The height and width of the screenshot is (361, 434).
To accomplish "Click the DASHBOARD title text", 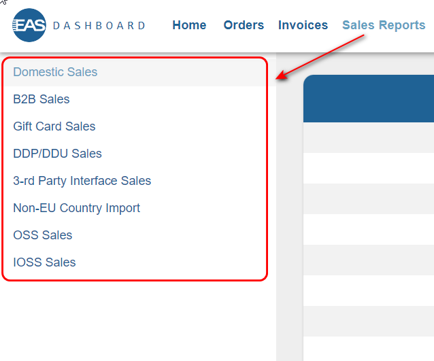I will coord(99,26).
